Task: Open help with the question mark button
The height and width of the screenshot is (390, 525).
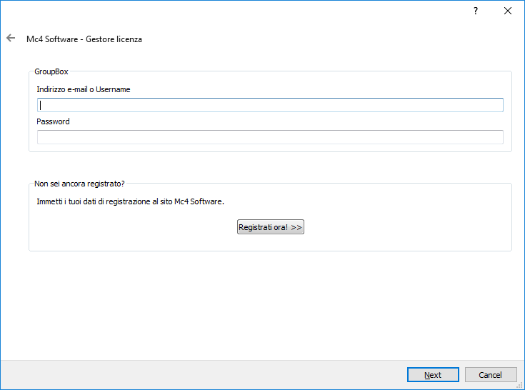Action: pos(476,11)
